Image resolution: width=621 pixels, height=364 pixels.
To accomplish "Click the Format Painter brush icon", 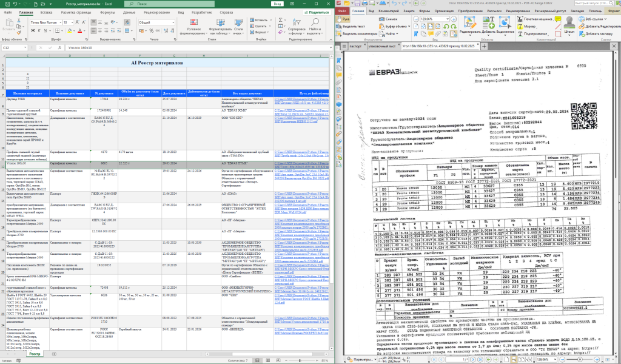I will 19,33.
